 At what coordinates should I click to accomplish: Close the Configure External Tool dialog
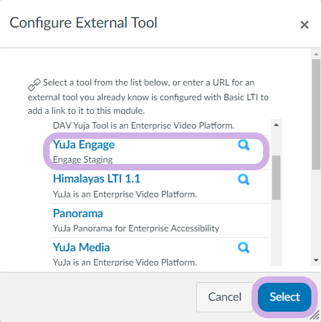[304, 24]
